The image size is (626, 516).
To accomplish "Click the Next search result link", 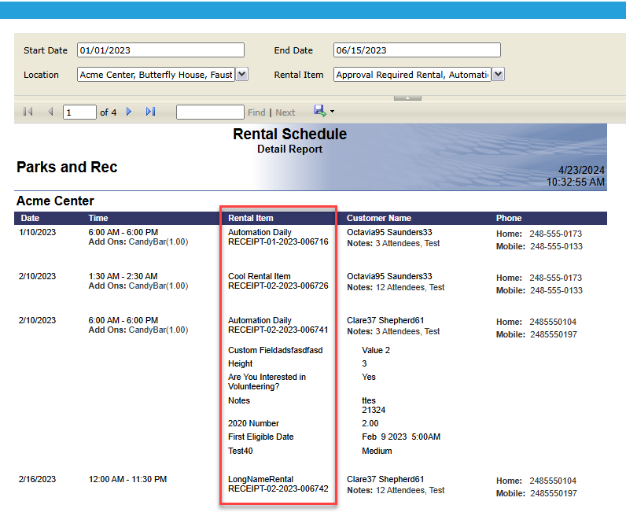I will 285,112.
